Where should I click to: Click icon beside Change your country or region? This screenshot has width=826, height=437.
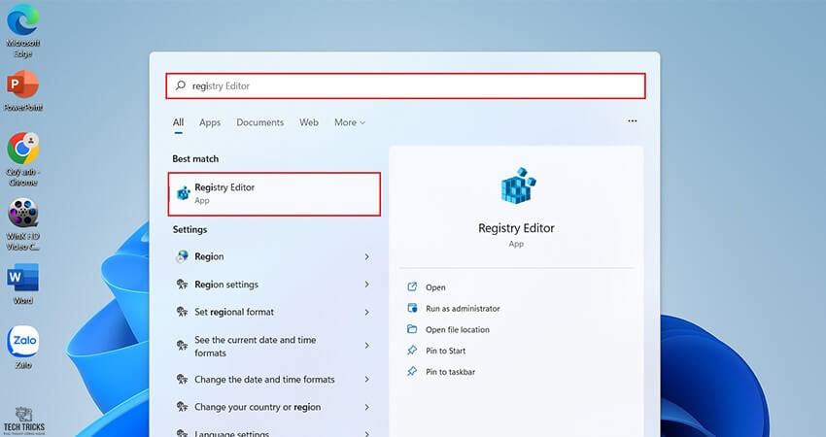click(183, 407)
